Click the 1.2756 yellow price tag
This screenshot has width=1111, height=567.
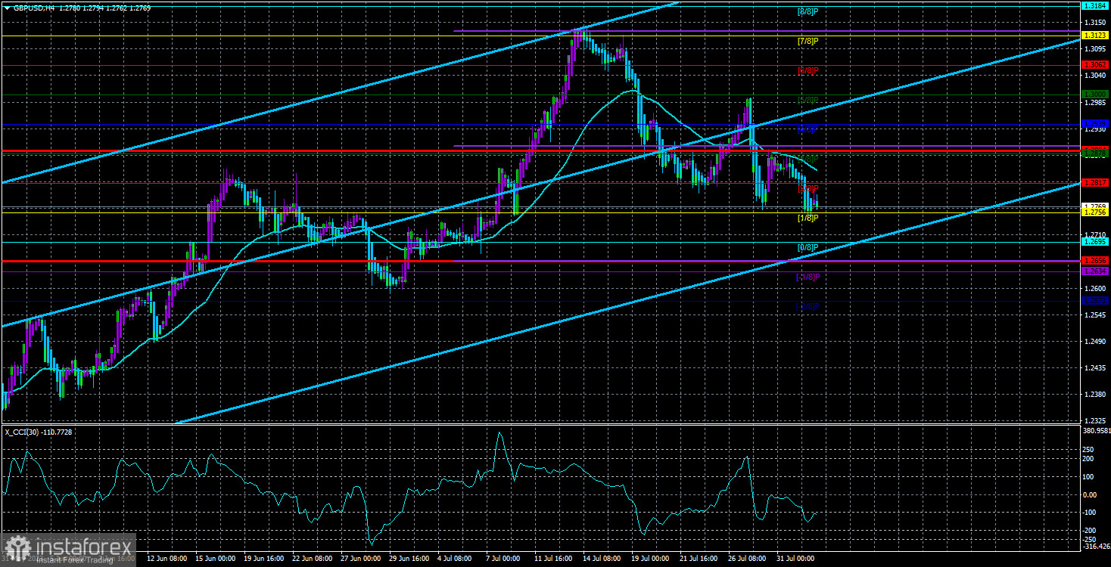point(1095,213)
